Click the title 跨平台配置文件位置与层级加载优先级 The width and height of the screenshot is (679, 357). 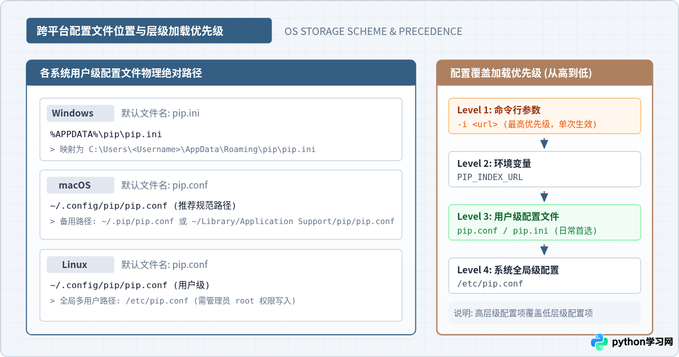130,31
